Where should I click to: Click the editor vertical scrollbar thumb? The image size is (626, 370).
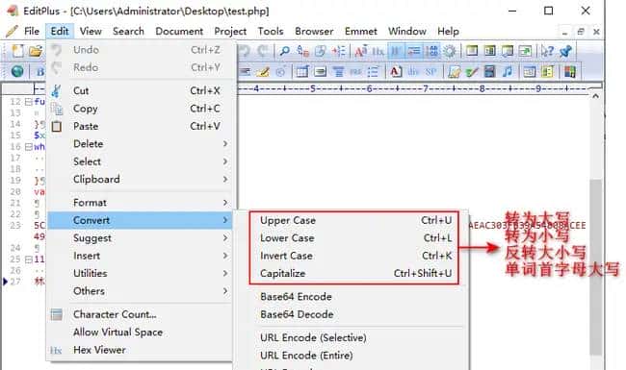coord(595,267)
